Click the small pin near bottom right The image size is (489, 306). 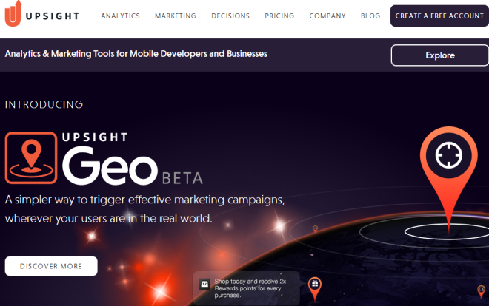[x=481, y=292]
